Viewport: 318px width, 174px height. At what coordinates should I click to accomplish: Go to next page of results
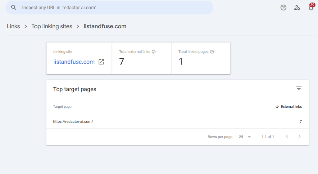(x=299, y=136)
